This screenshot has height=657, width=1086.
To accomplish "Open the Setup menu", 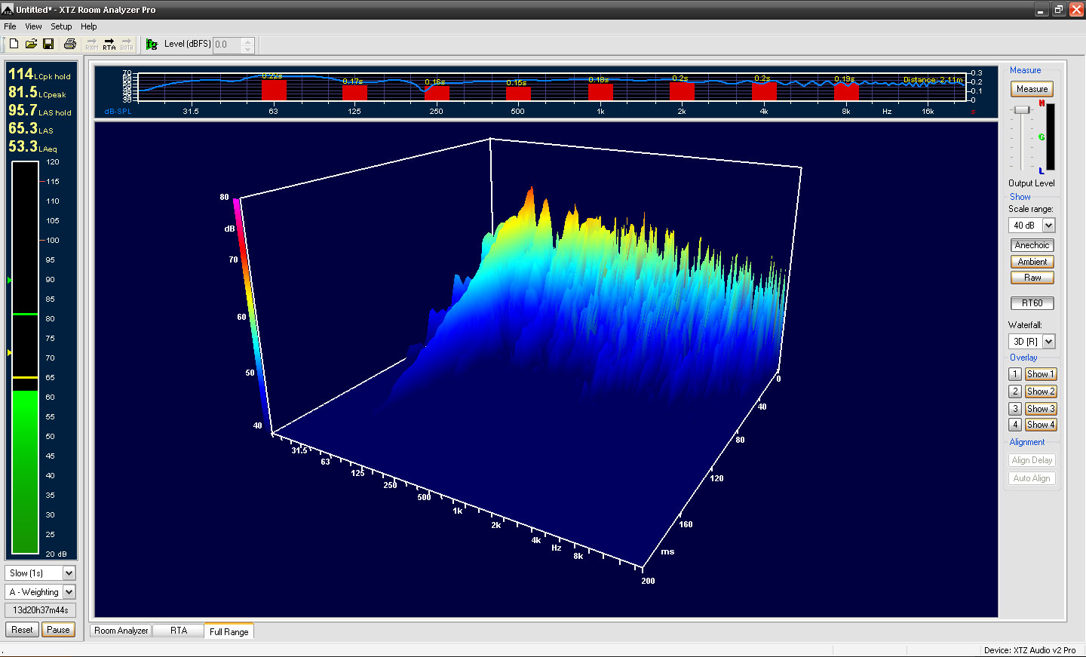I will coord(61,26).
